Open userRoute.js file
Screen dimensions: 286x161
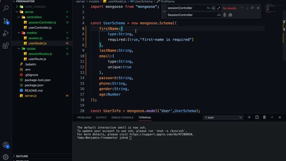(x=37, y=59)
